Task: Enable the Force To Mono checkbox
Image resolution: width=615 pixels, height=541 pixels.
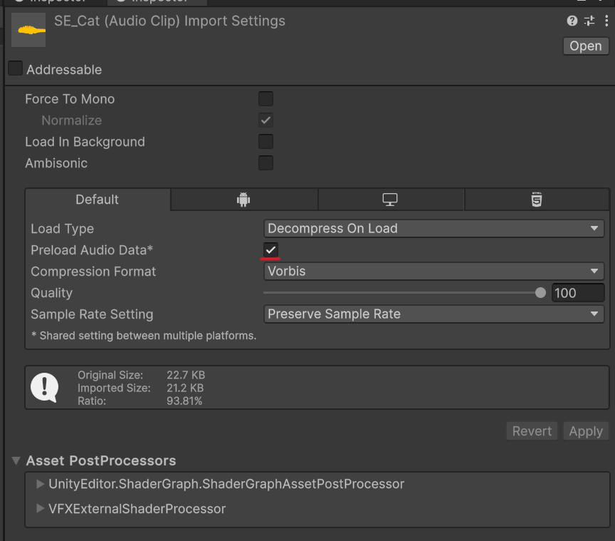Action: coord(266,99)
